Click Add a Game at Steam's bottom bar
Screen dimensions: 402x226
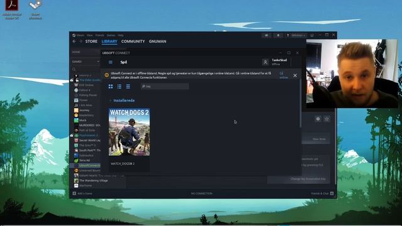tap(82, 193)
